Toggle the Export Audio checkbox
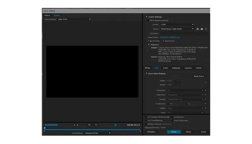252x144 pixels. point(163,41)
